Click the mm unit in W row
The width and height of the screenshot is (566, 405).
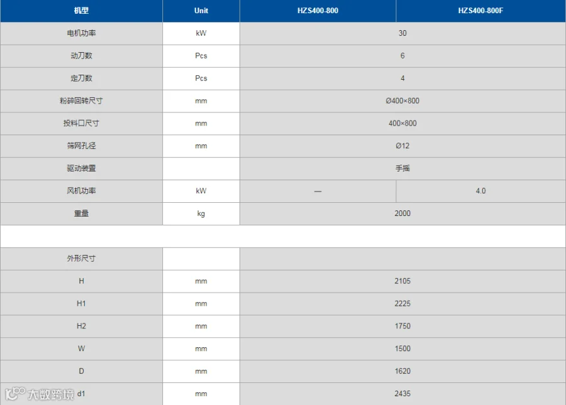click(x=201, y=348)
